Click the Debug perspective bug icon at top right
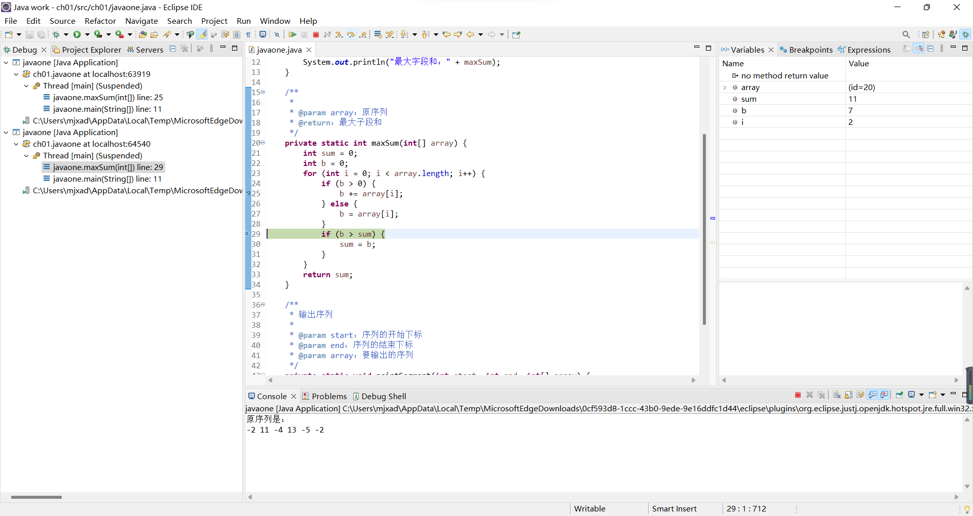 point(965,34)
